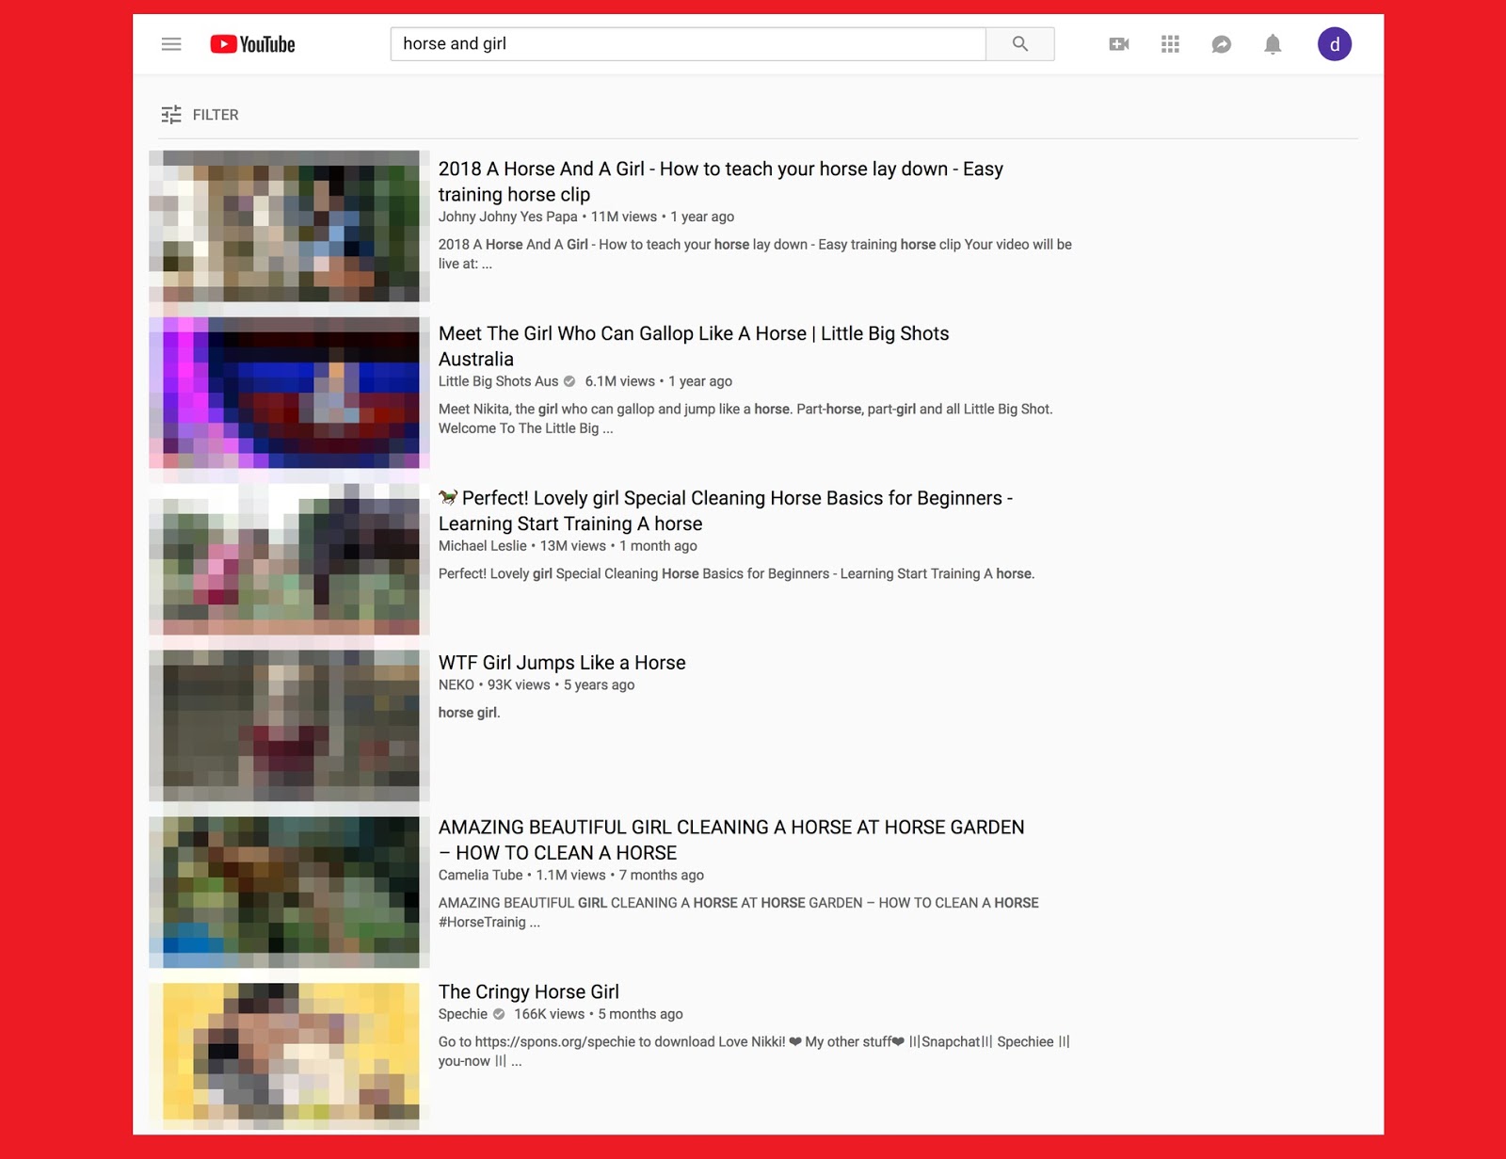Focus the search box containing 'horse and girl'
This screenshot has height=1159, width=1506.
tap(688, 44)
